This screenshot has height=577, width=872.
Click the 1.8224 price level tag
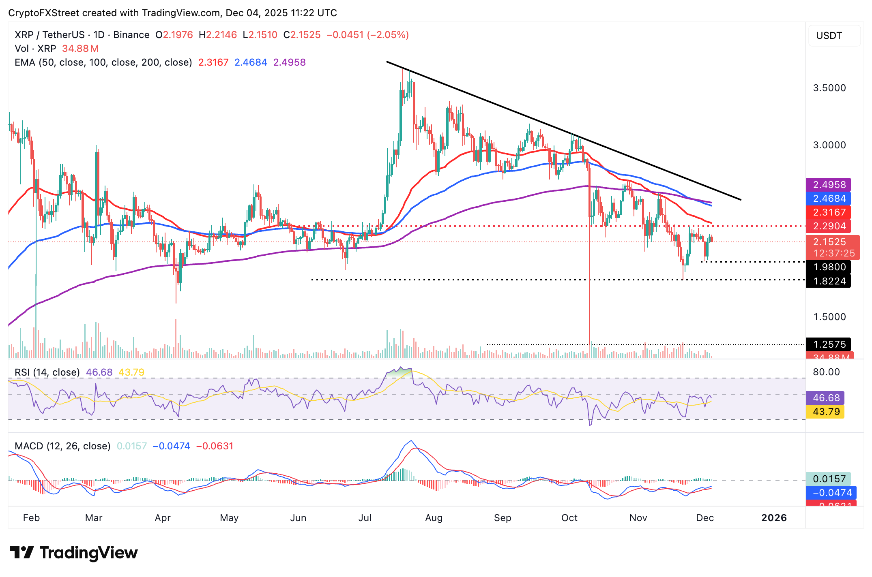click(829, 281)
